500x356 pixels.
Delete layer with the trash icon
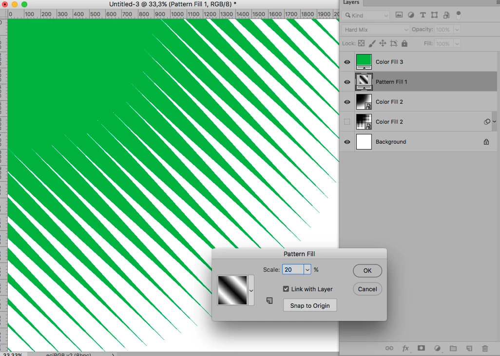pos(485,348)
